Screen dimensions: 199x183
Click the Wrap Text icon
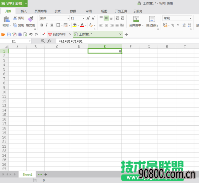pos(152,19)
